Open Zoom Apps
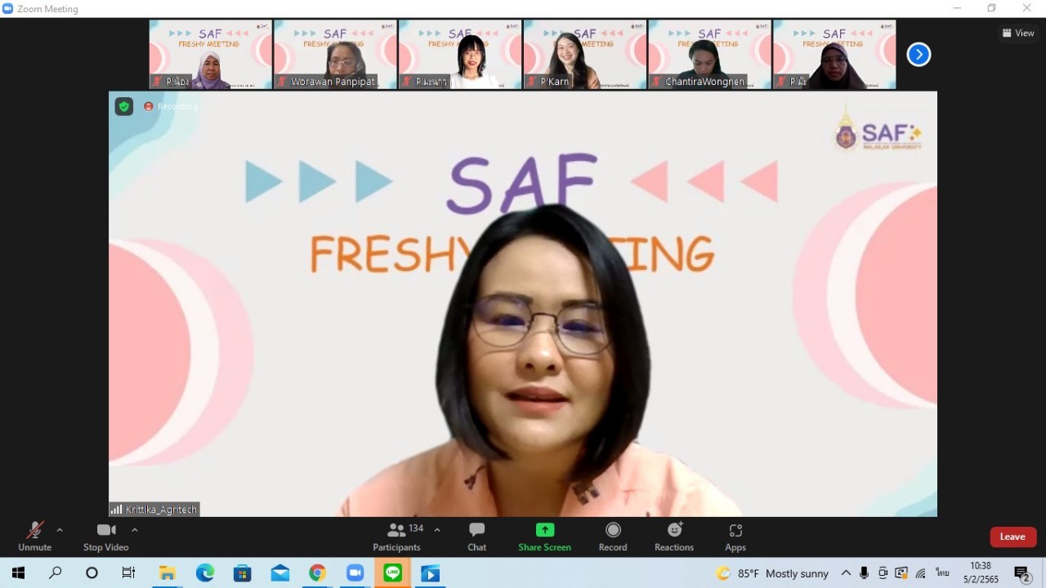The width and height of the screenshot is (1046, 588). pos(735,537)
